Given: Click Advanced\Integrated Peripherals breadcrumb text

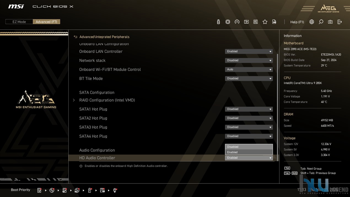Looking at the screenshot, I should tap(104, 37).
